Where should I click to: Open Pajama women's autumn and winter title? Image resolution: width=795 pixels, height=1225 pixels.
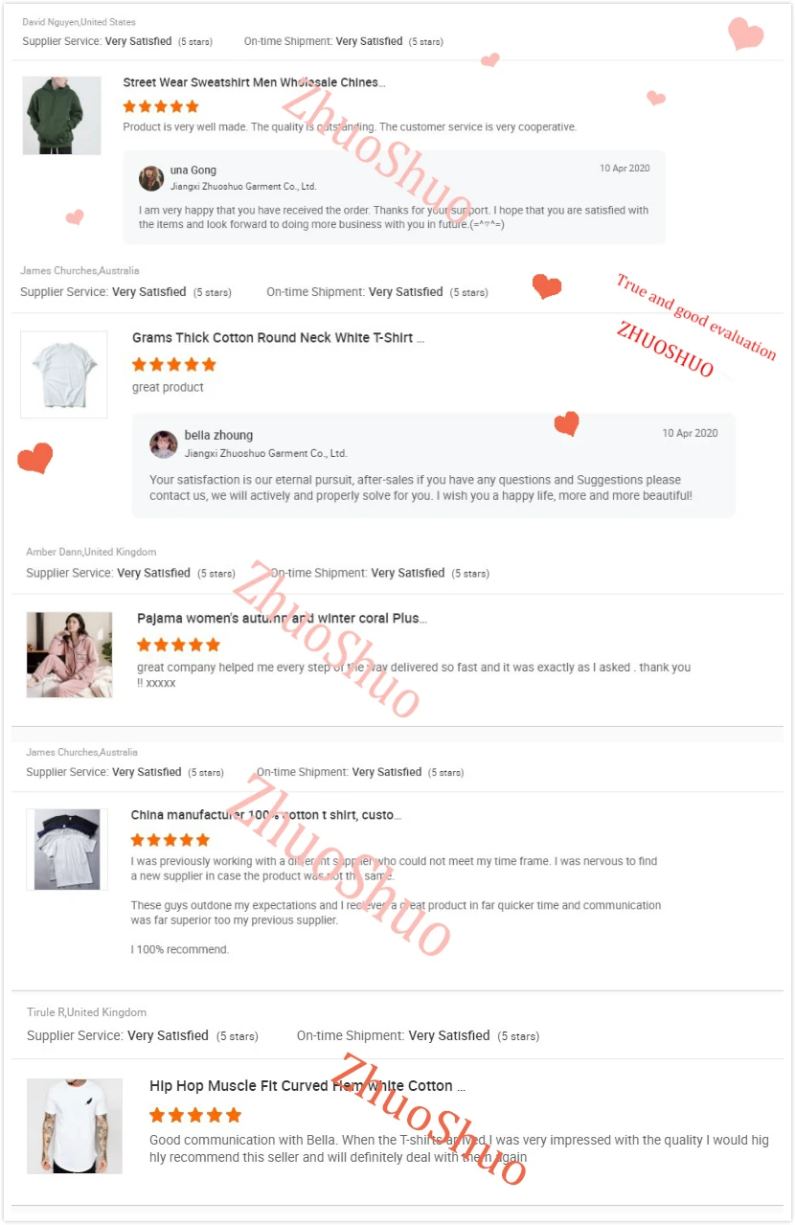tap(282, 619)
